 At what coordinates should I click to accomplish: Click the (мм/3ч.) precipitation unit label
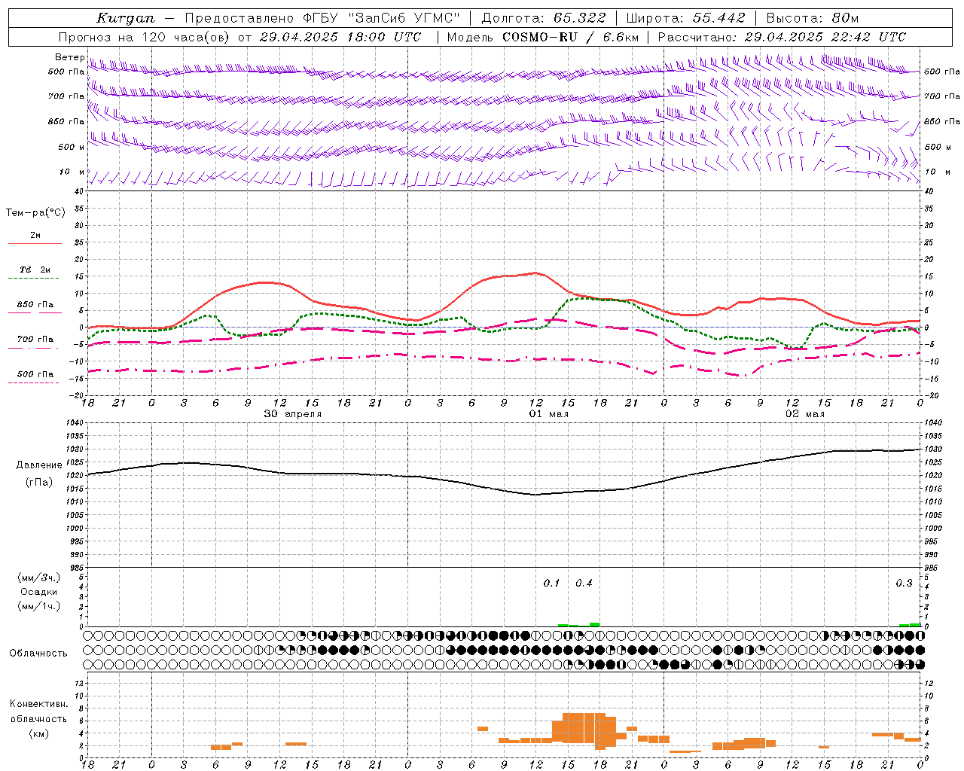tap(39, 577)
